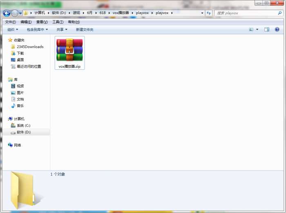Select 计算机 in the address breadcrumb
Viewport: 286px width, 213px height.
[x=40, y=13]
